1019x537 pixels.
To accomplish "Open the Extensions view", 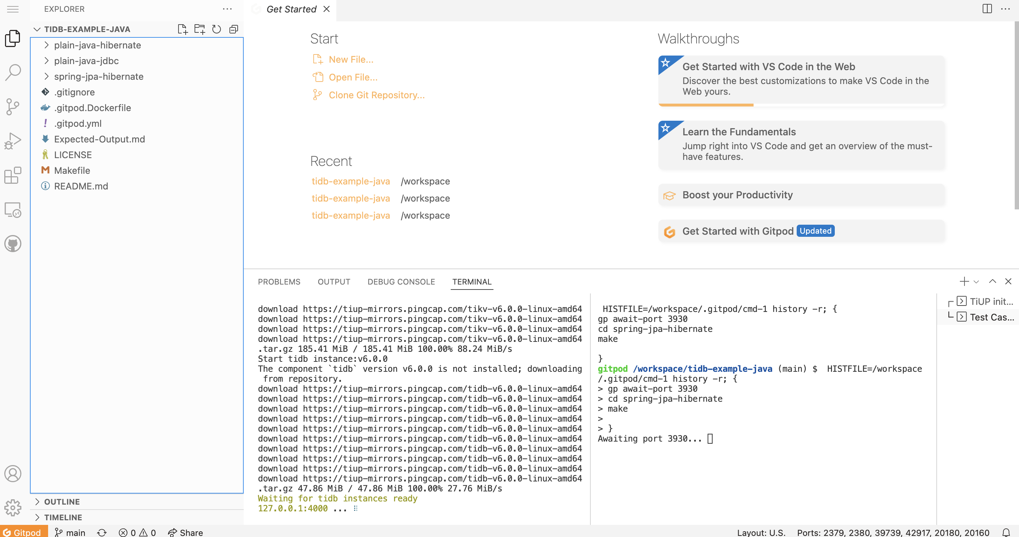I will (x=13, y=175).
